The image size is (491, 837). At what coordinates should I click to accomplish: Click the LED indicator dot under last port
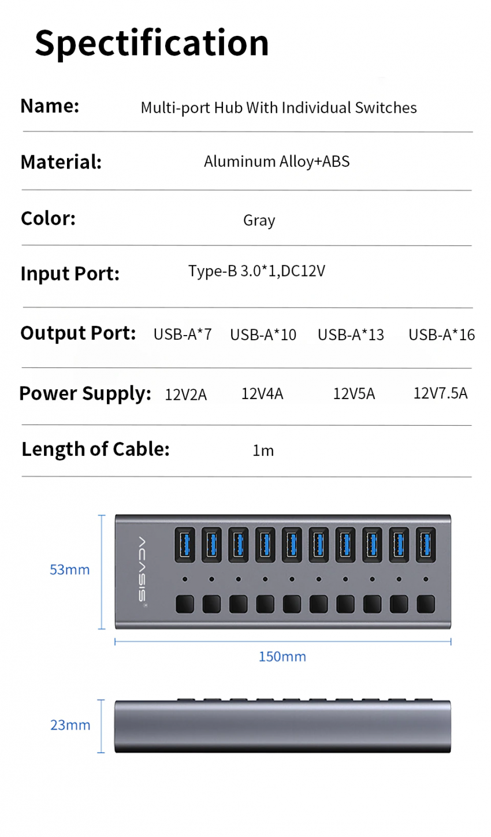(426, 579)
